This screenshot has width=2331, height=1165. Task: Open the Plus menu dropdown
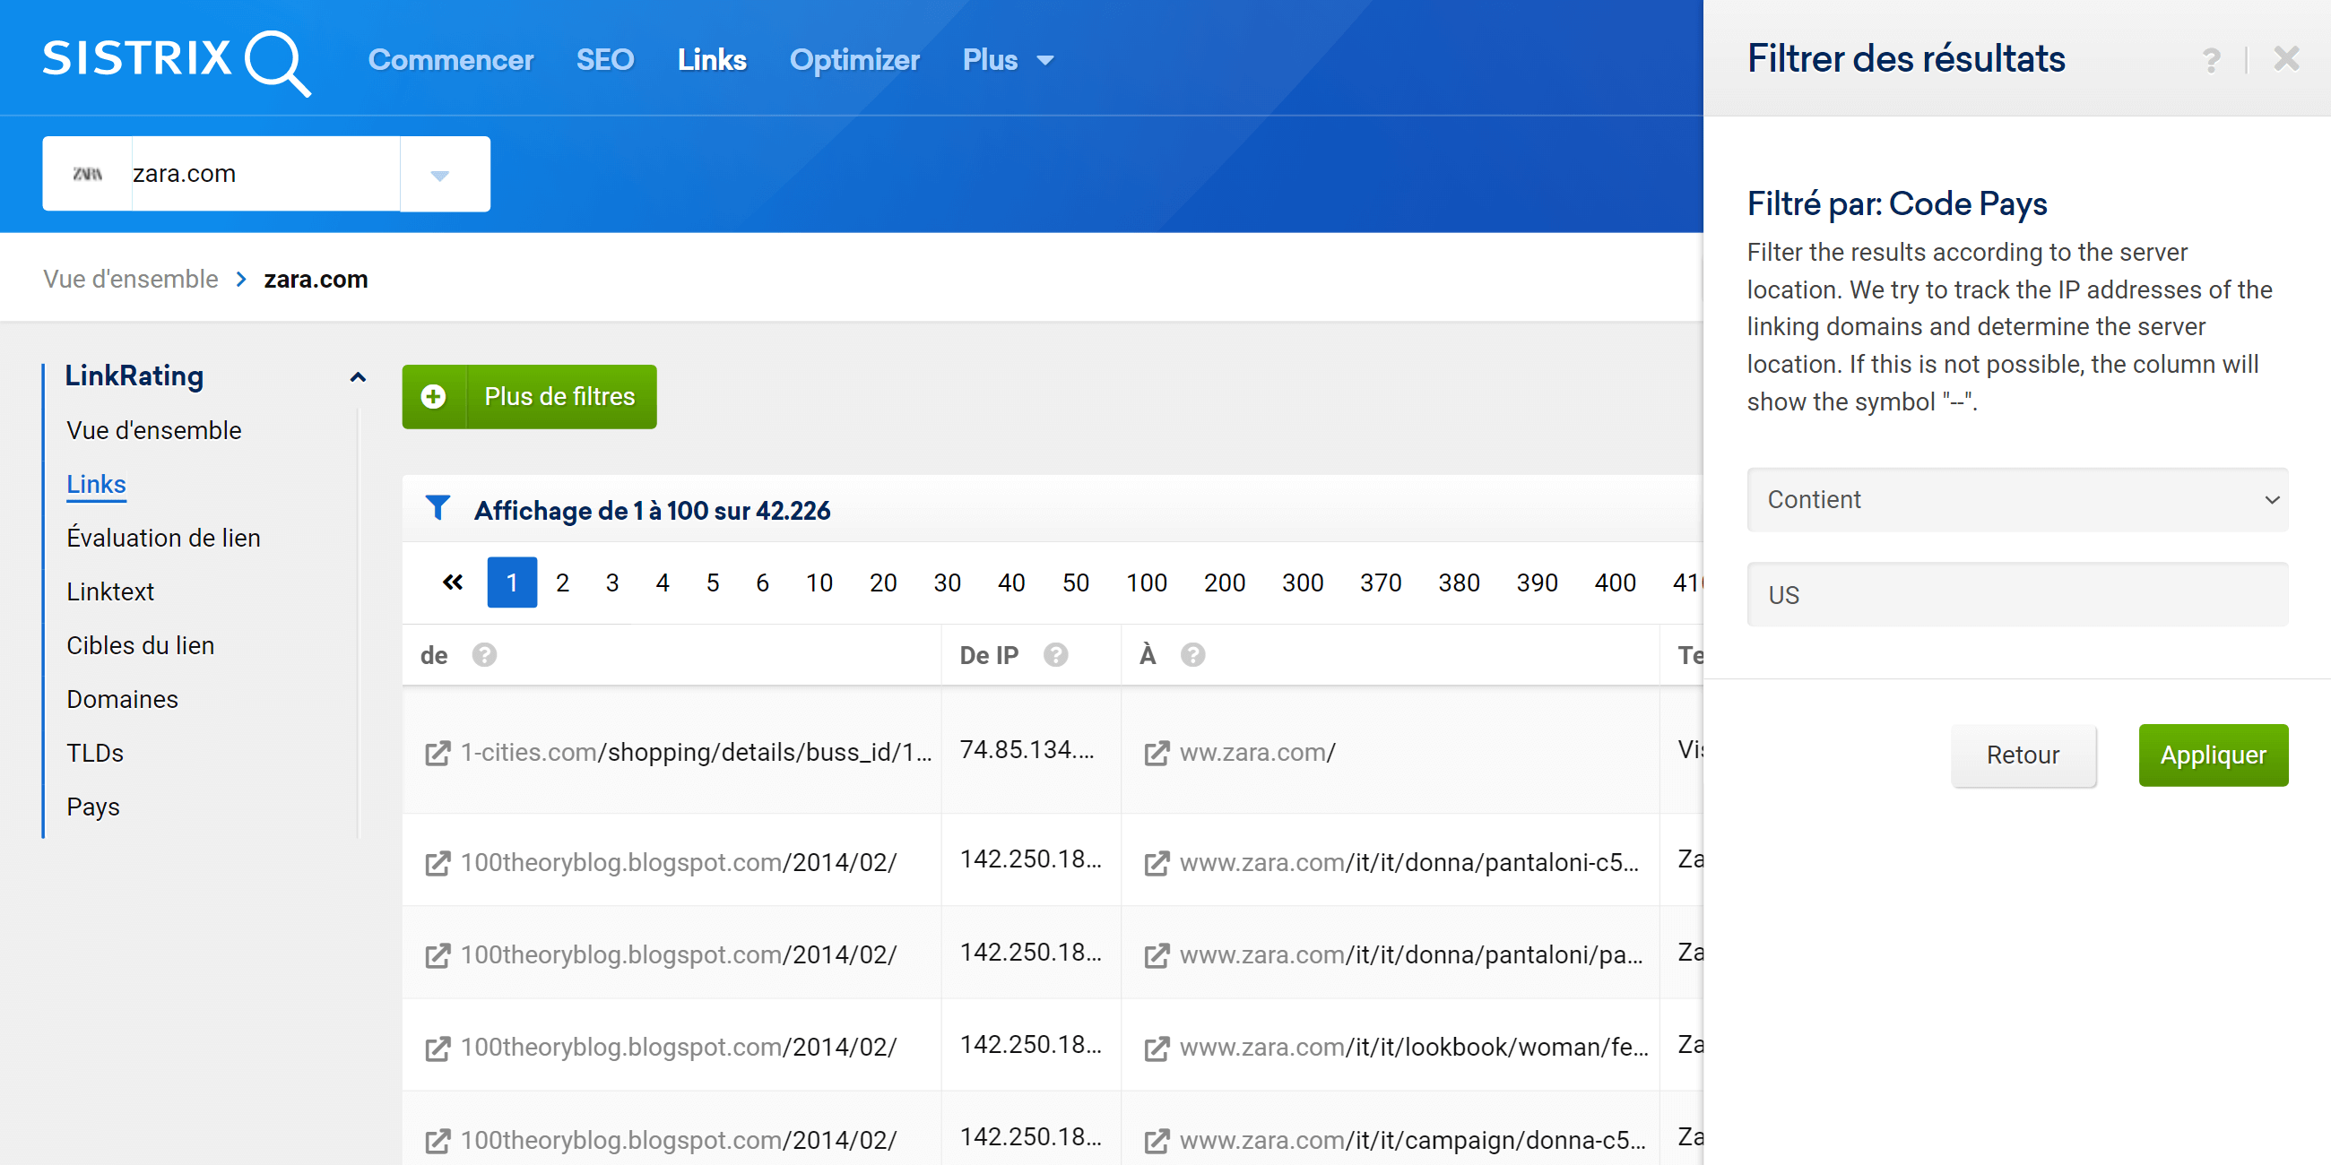pos(1008,60)
